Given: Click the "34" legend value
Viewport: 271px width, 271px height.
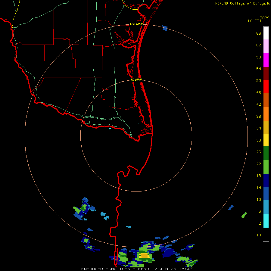Looking at the screenshot, I should 259,128.
